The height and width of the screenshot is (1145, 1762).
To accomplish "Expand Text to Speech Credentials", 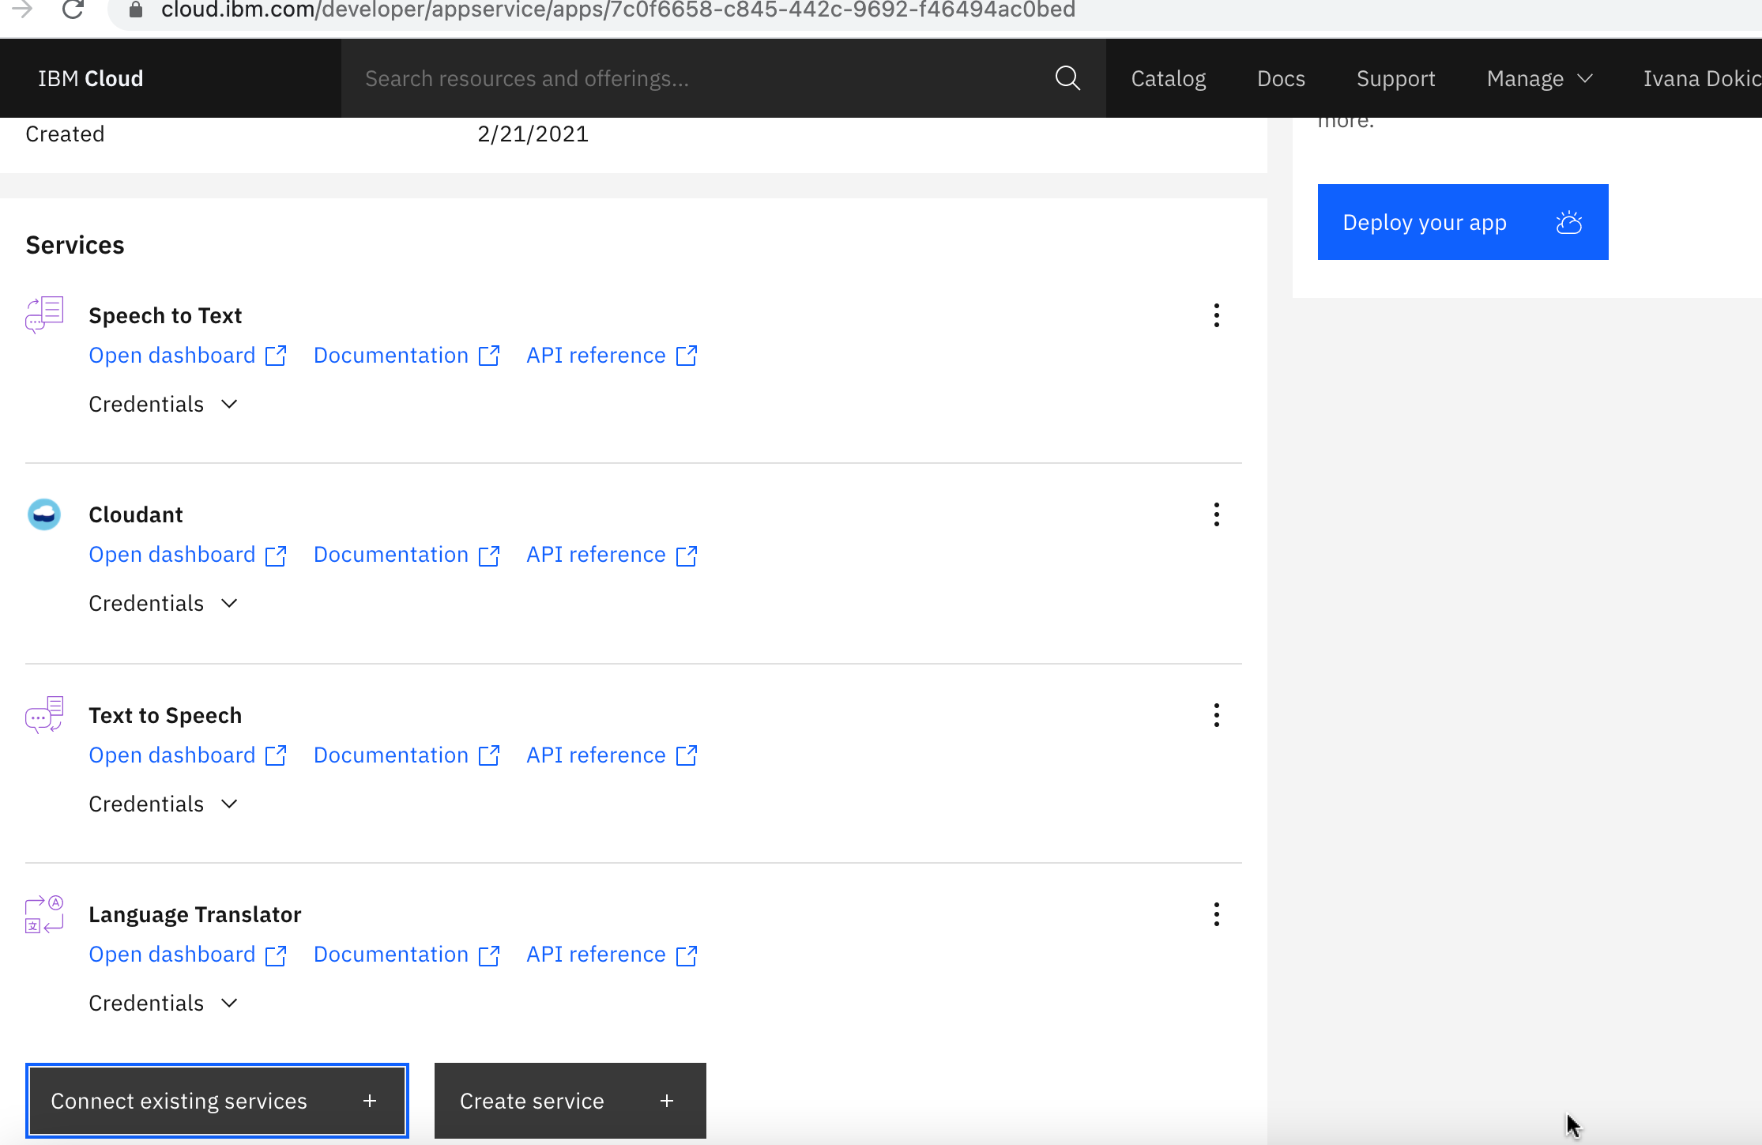I will pyautogui.click(x=163, y=804).
